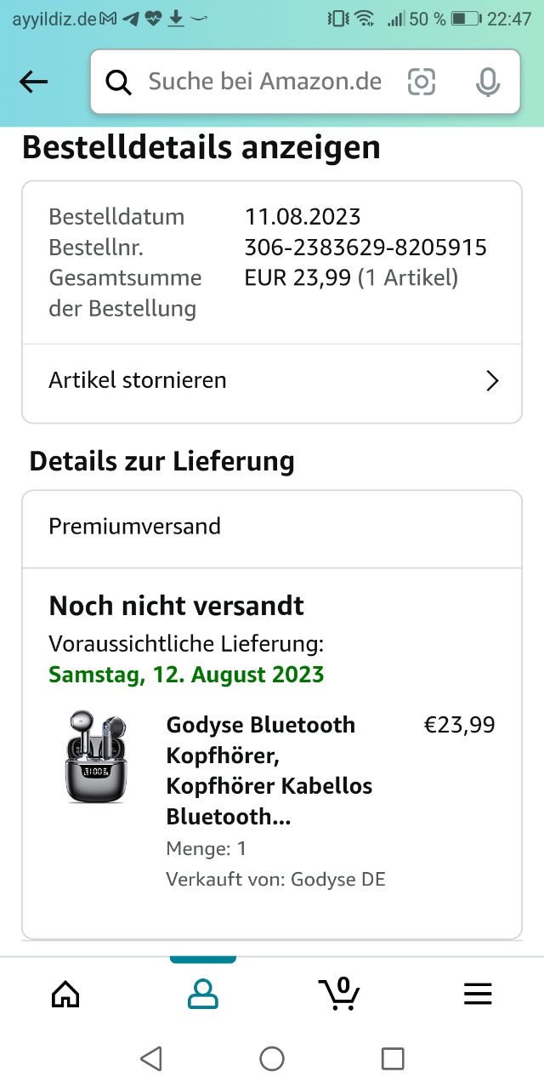Screen dimensions: 544x1089
Task: Tap the Premiumversand delivery row
Action: 271,527
